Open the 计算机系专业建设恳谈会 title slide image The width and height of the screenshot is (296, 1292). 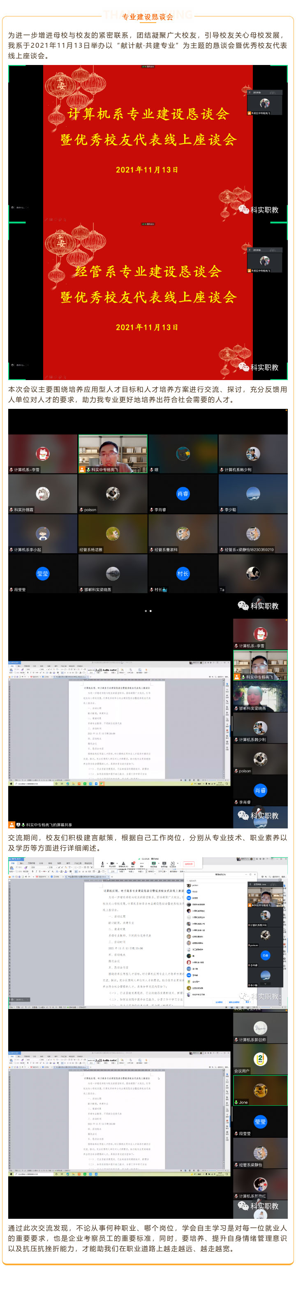tap(148, 143)
